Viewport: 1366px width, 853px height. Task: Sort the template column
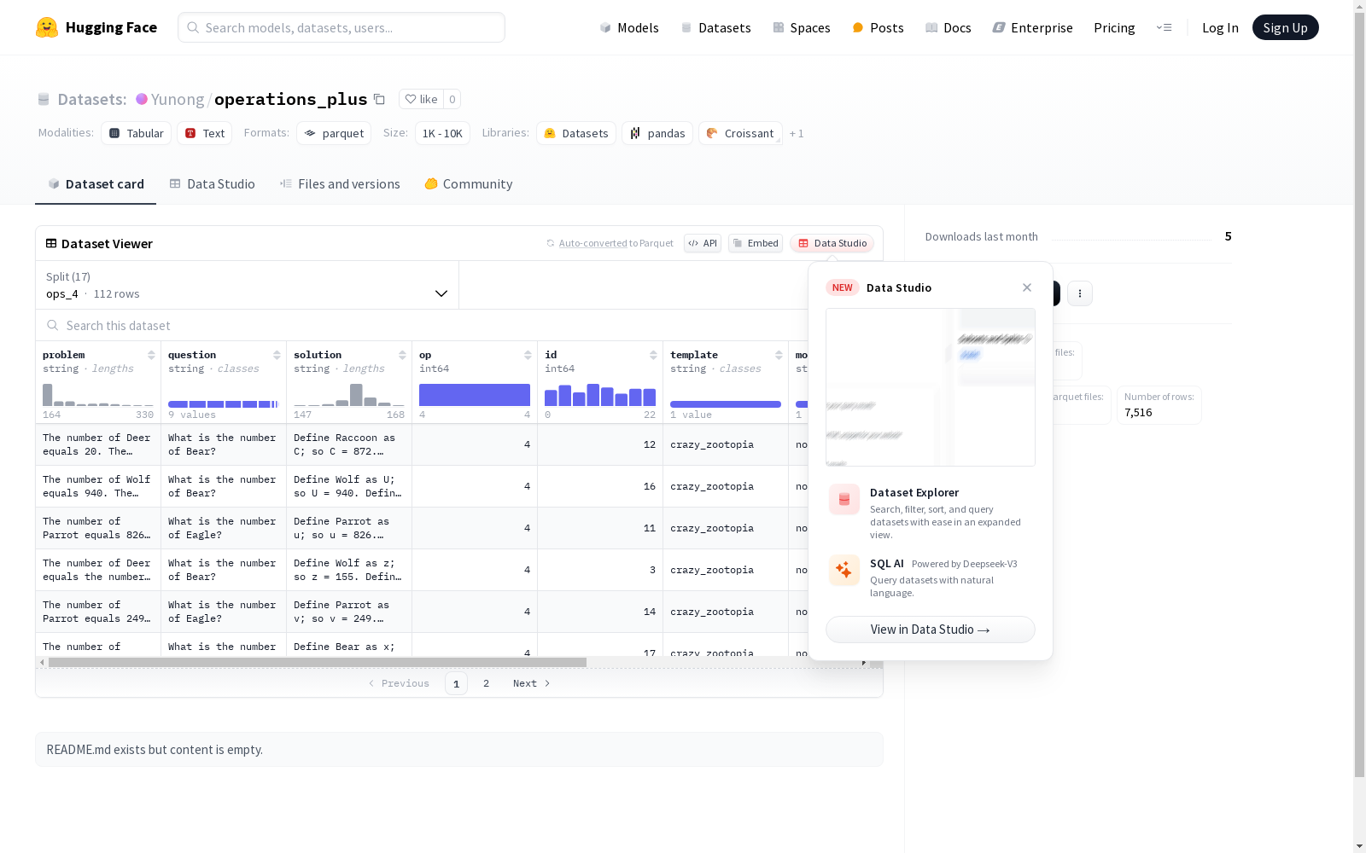779,355
